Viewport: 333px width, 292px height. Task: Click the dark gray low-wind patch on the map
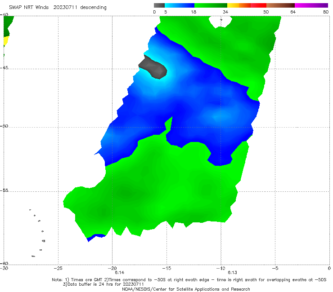[x=154, y=68]
